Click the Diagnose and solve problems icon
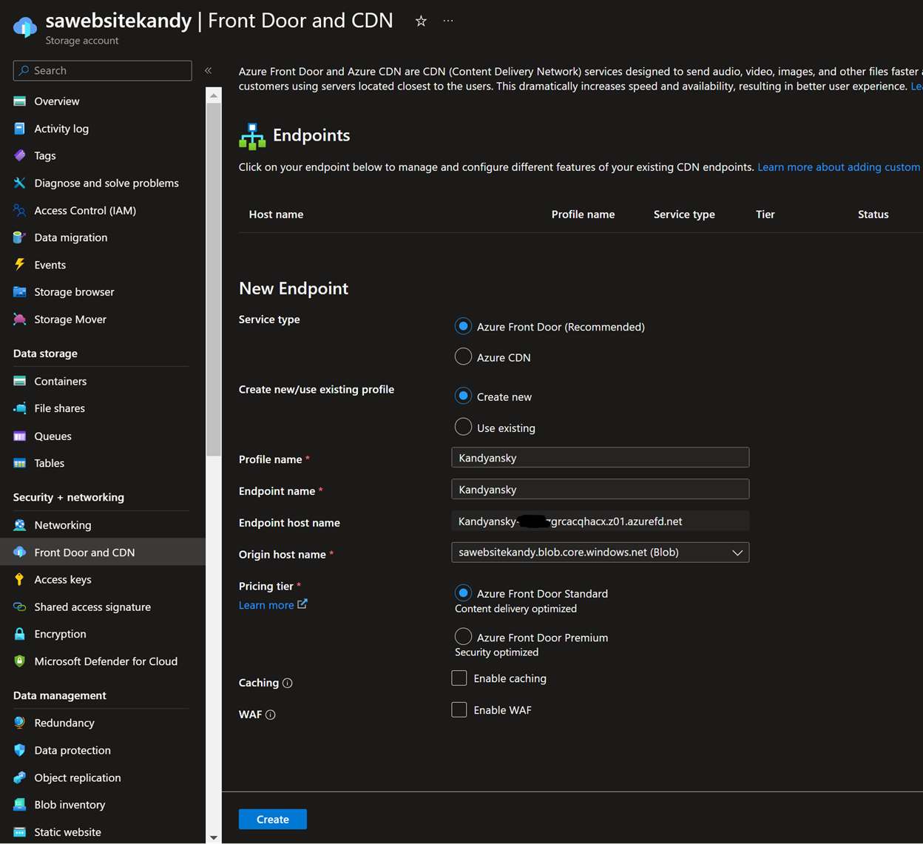Viewport: 923px width, 844px height. click(20, 183)
